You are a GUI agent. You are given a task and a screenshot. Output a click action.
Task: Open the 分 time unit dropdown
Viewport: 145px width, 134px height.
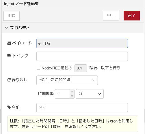point(90,94)
